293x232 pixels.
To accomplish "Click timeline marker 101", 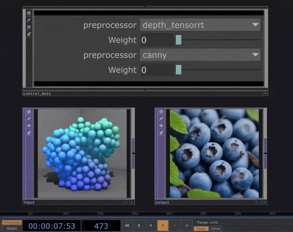I will 66,214.
